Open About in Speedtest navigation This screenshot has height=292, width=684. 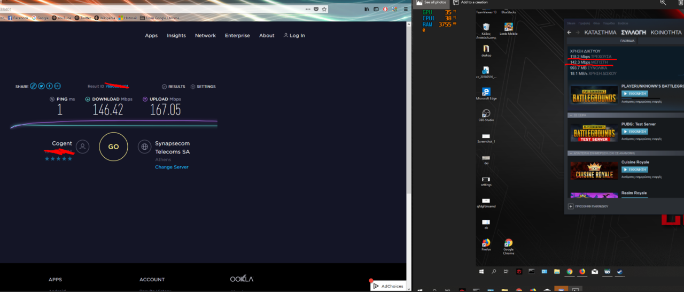click(267, 35)
